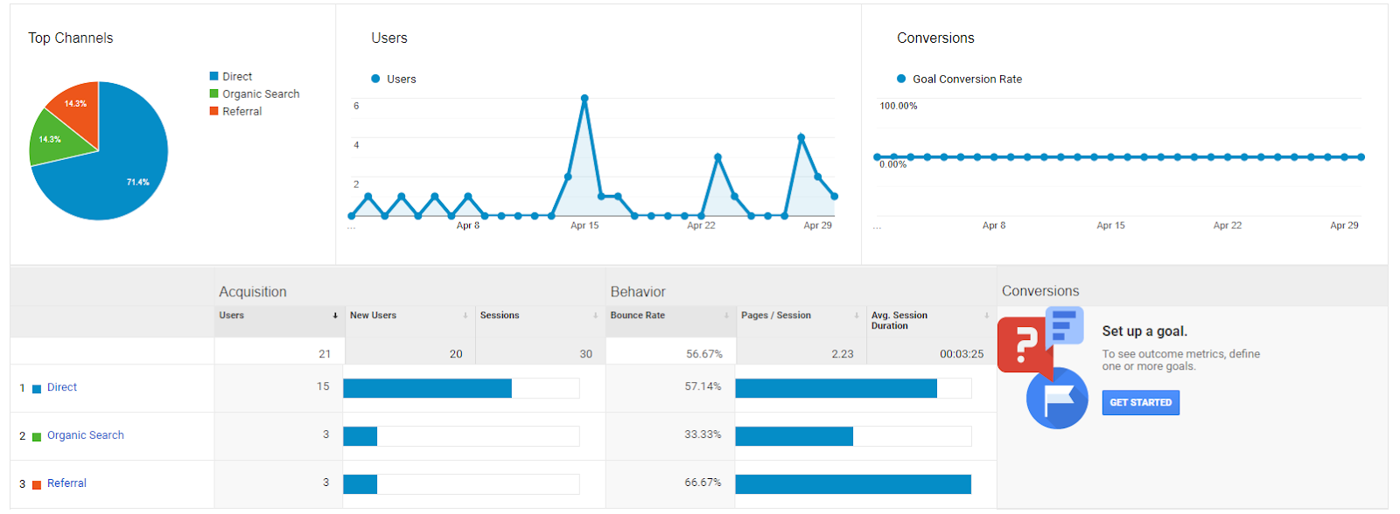Click the Sessions column sort arrow
This screenshot has width=1400, height=514.
pos(596,316)
